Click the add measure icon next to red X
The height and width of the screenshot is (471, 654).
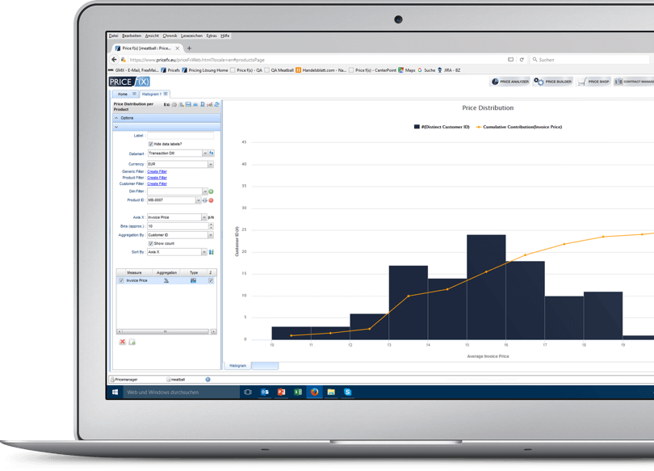click(132, 342)
